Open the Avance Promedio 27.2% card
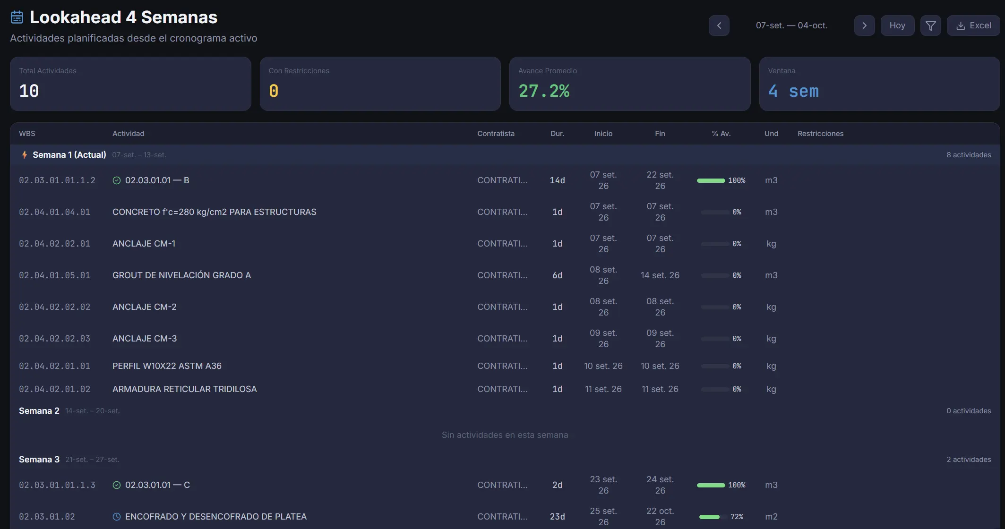This screenshot has height=529, width=1005. pos(630,84)
